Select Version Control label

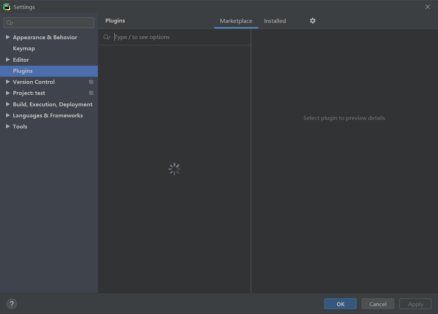click(34, 82)
